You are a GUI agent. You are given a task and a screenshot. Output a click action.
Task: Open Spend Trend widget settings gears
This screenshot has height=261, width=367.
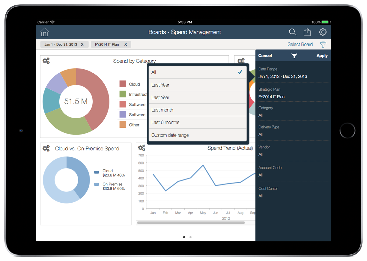142,148
